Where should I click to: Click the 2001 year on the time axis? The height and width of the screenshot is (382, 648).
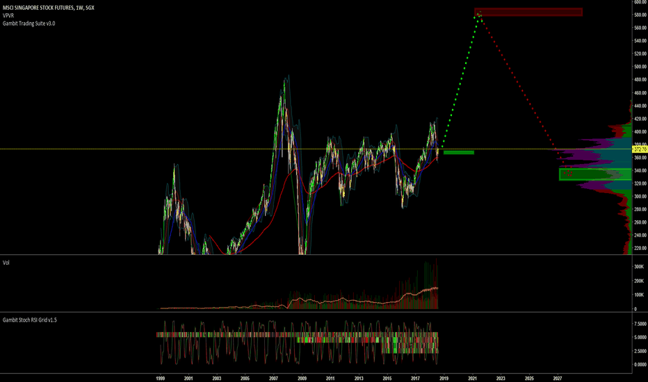coord(188,379)
